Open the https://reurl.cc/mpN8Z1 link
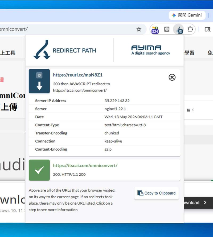 click(x=78, y=75)
